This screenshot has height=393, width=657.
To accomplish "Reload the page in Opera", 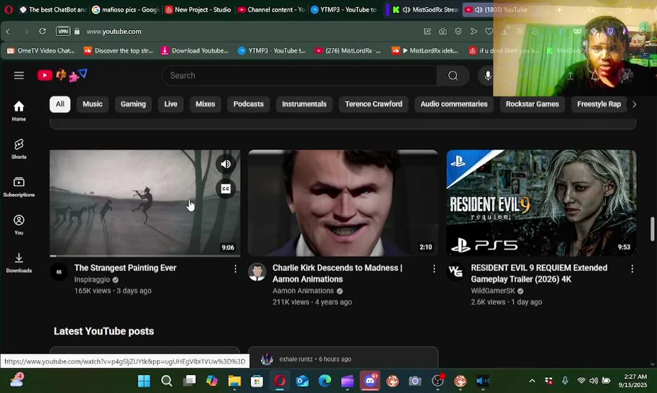I will point(42,32).
